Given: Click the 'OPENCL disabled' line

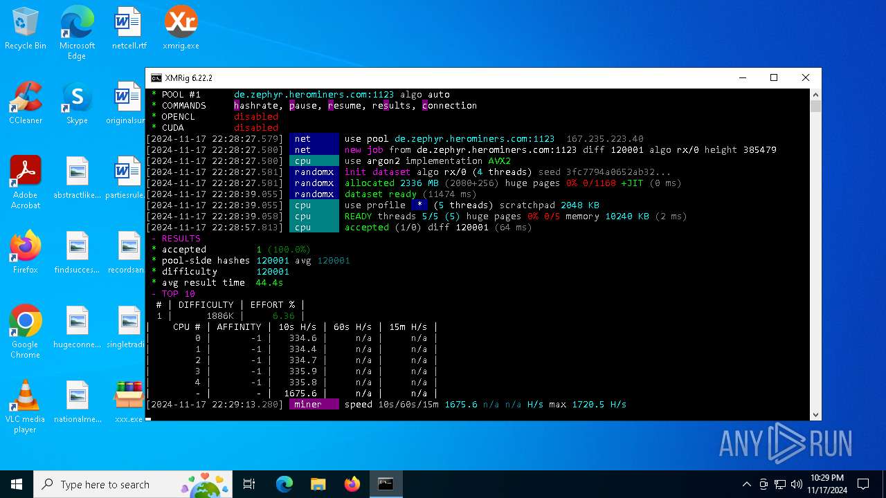Looking at the screenshot, I should pos(215,117).
